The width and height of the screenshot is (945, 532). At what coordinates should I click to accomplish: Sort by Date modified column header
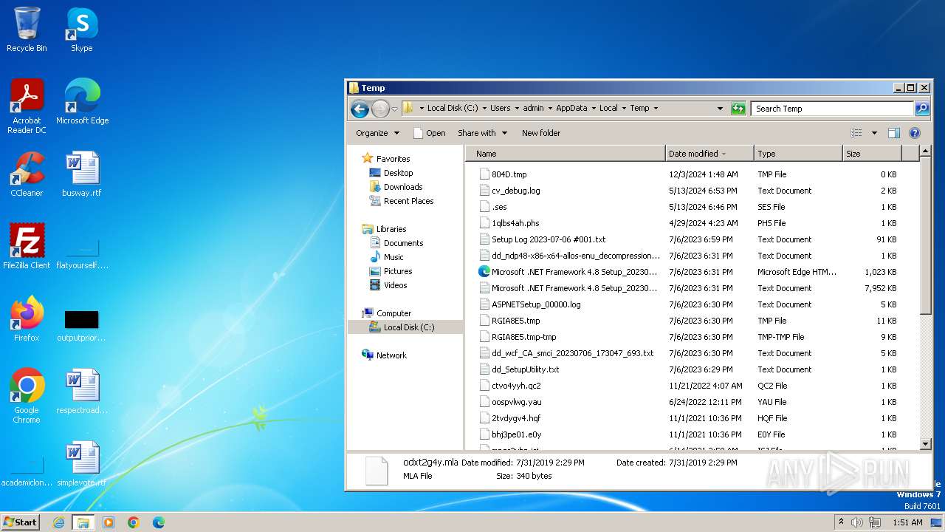coord(709,154)
